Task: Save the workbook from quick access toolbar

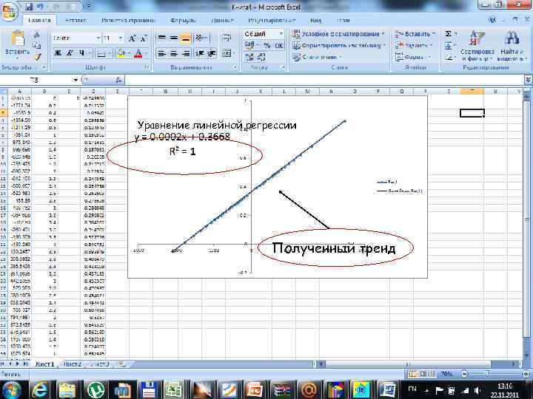Action: click(x=29, y=7)
